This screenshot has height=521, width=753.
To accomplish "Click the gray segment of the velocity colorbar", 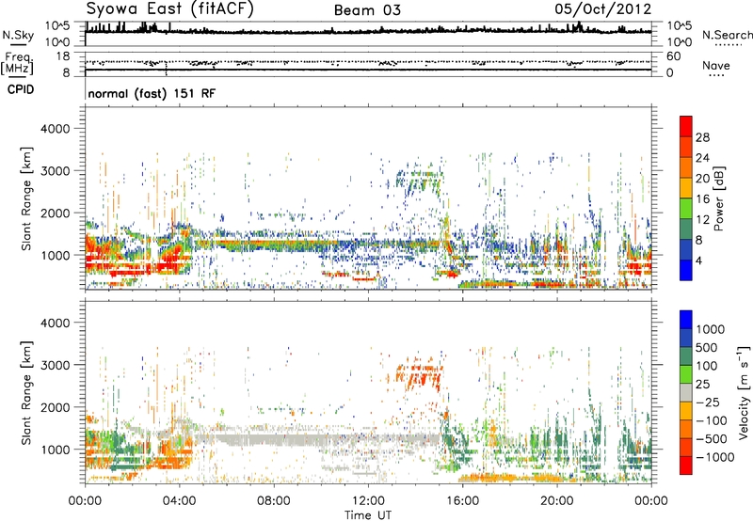I will click(686, 392).
